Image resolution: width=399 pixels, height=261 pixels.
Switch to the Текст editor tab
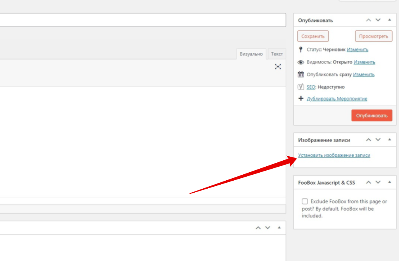point(277,54)
